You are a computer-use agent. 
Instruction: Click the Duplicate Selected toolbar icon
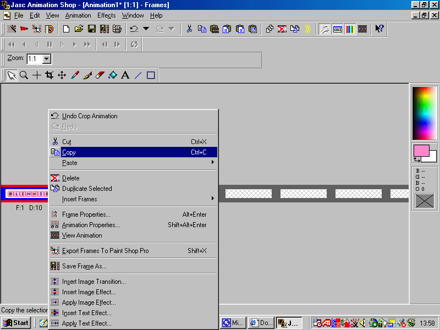tap(295, 29)
